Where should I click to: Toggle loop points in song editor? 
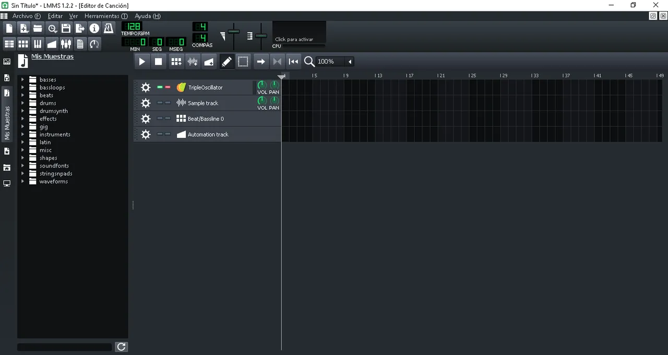coord(277,62)
